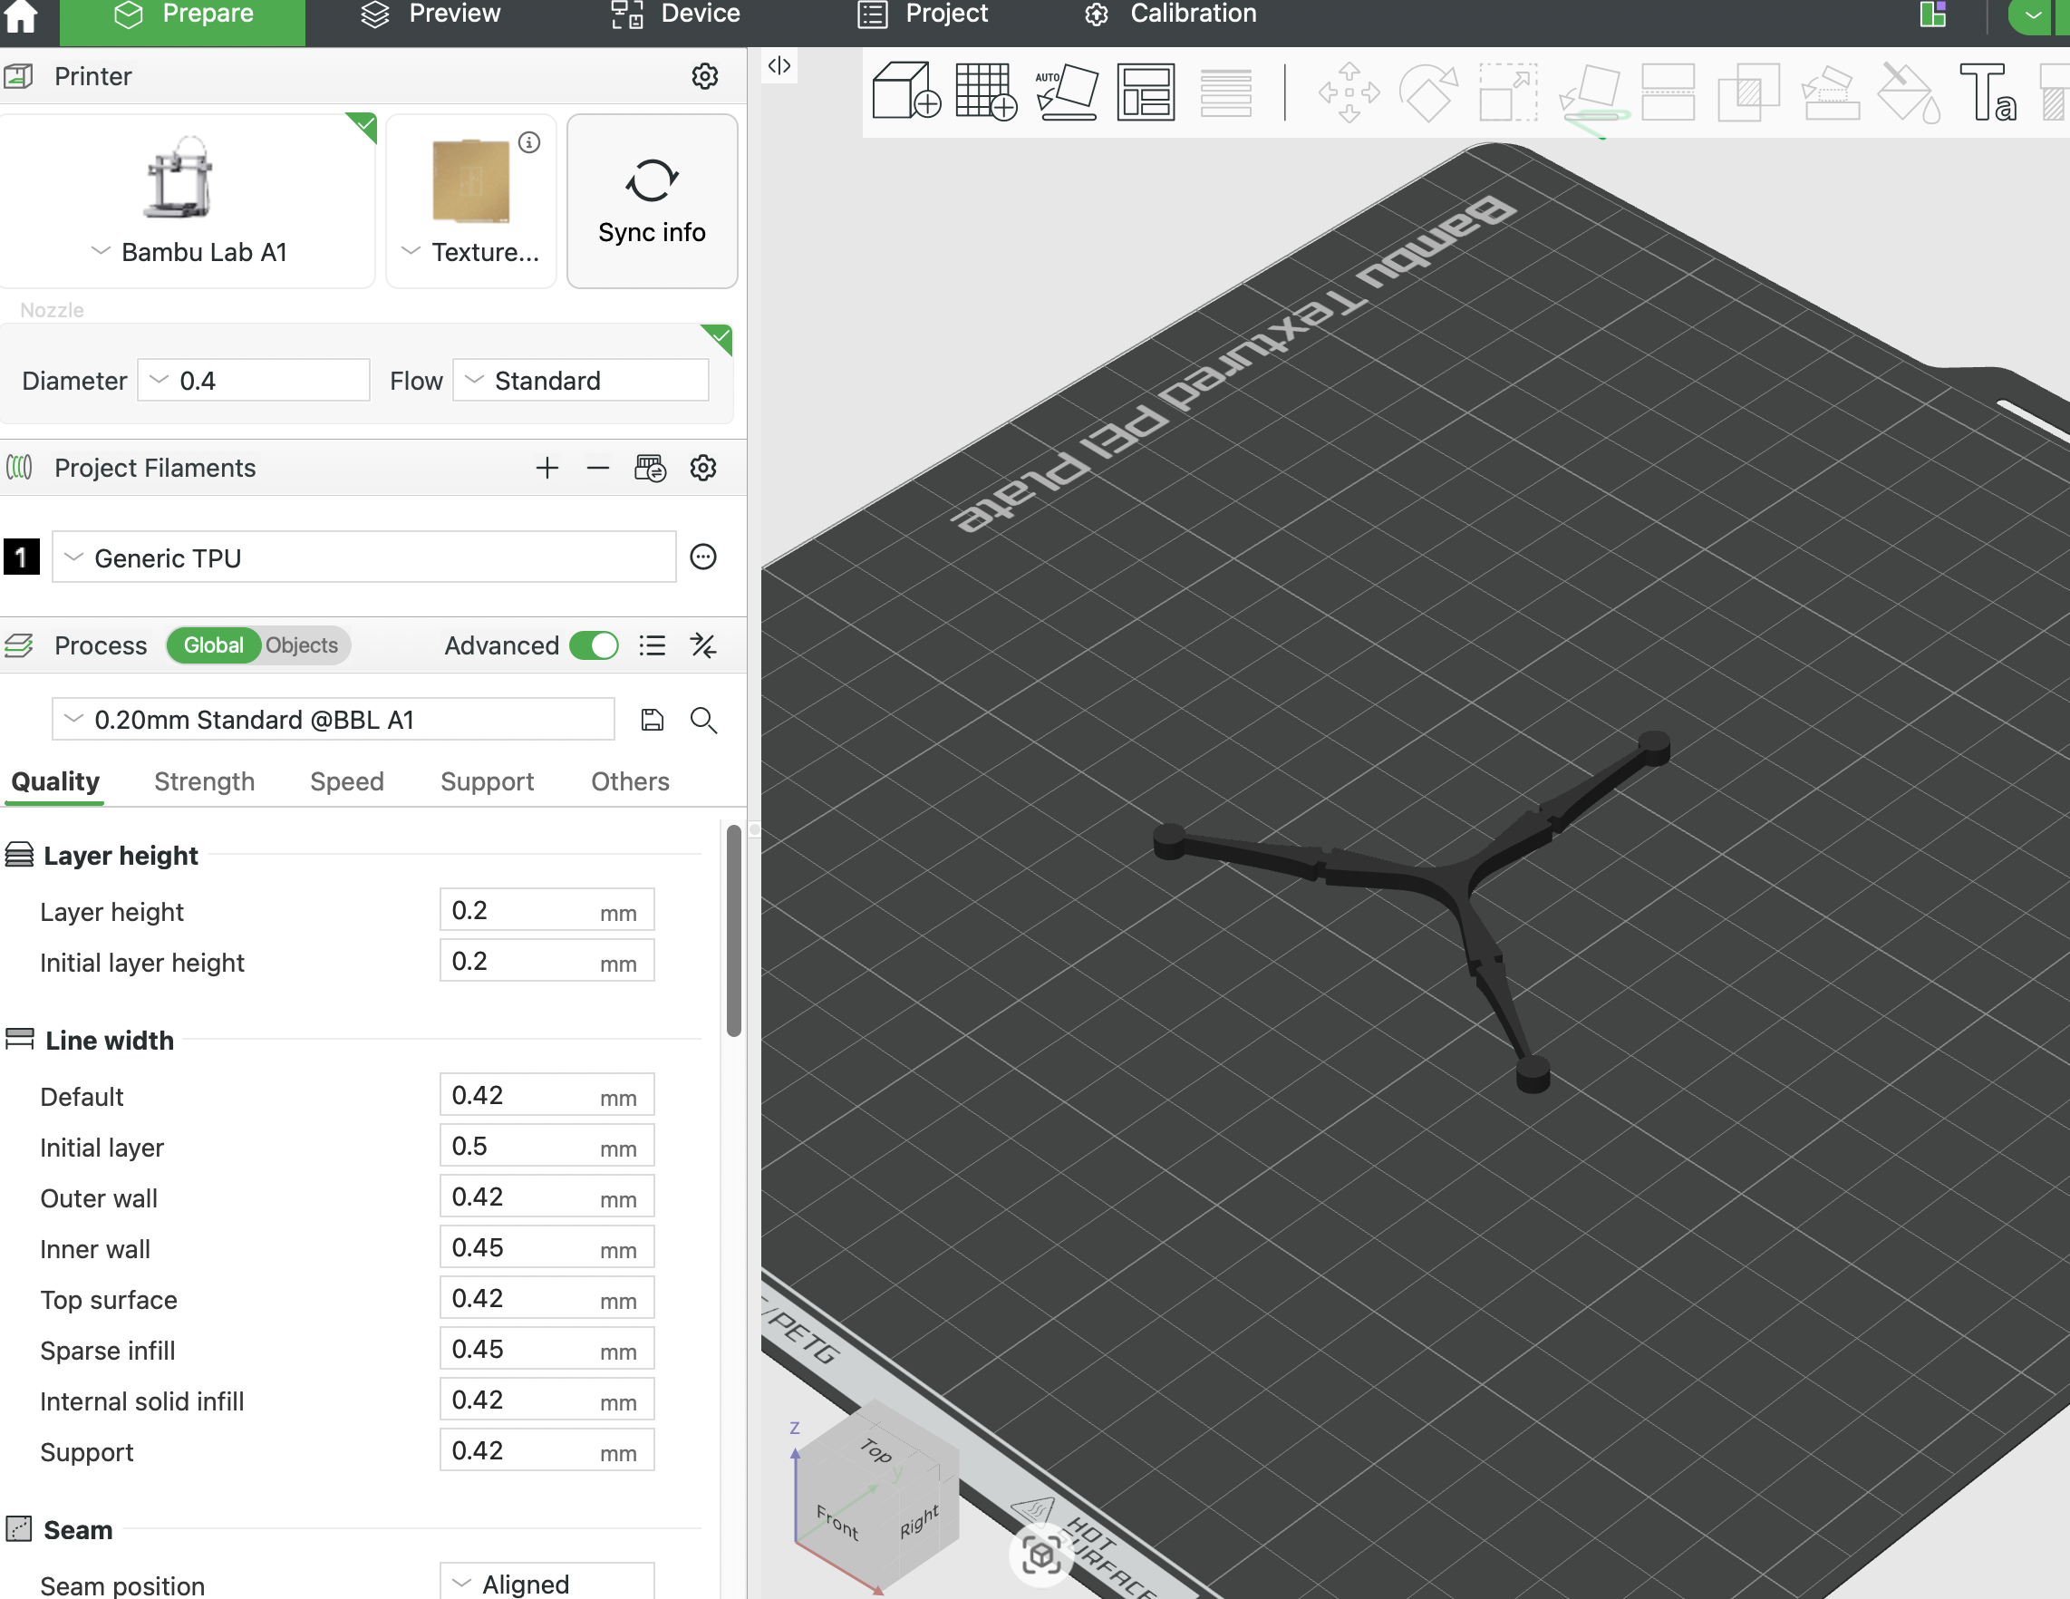Open the nozzle Diameter dropdown
This screenshot has width=2070, height=1599.
point(254,380)
